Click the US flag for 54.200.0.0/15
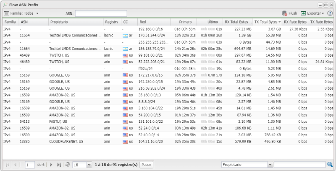Image resolution: width=336 pixels, height=171 pixels. tap(125, 115)
